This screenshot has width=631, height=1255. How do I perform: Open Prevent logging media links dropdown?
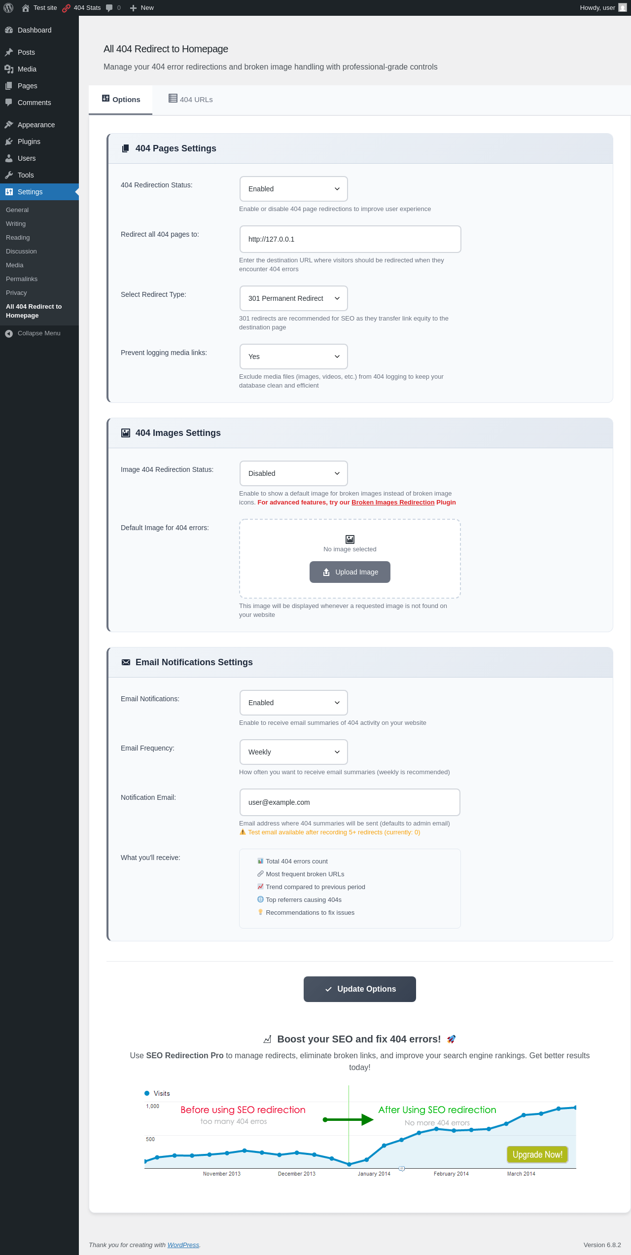tap(294, 357)
